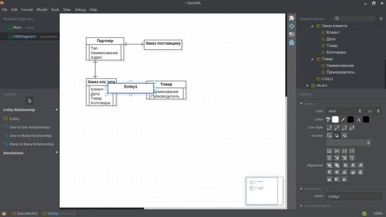The height and width of the screenshot is (217, 386).
Task: Click the search magnifier icon in Model Explorer
Action: coord(337,19)
